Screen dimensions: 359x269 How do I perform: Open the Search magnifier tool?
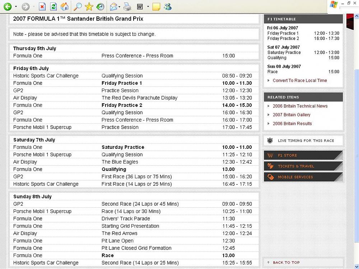pyautogui.click(x=77, y=6)
